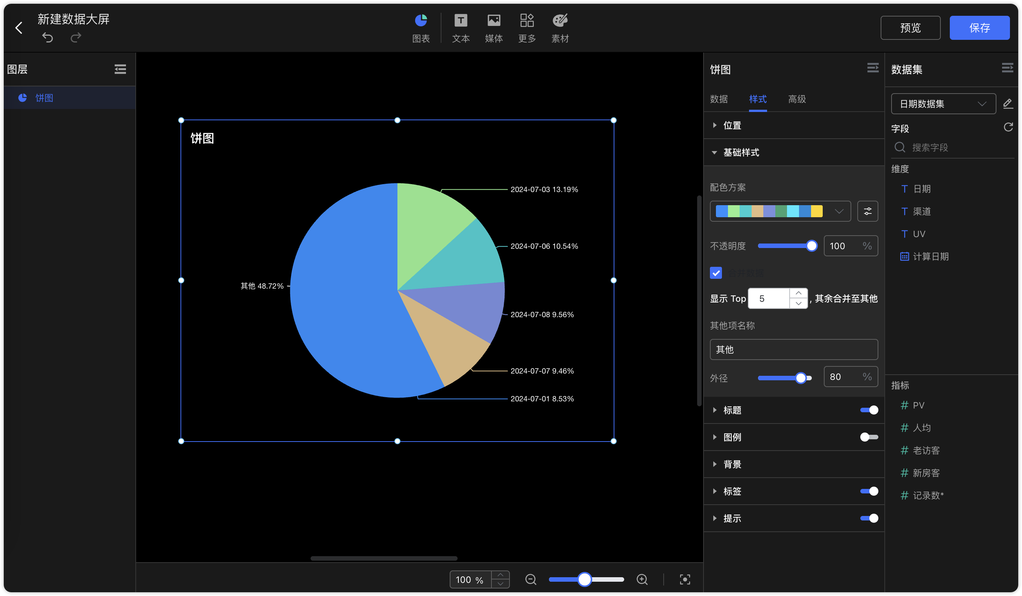The height and width of the screenshot is (596, 1022).
Task: Zoom out the canvas
Action: pyautogui.click(x=531, y=579)
